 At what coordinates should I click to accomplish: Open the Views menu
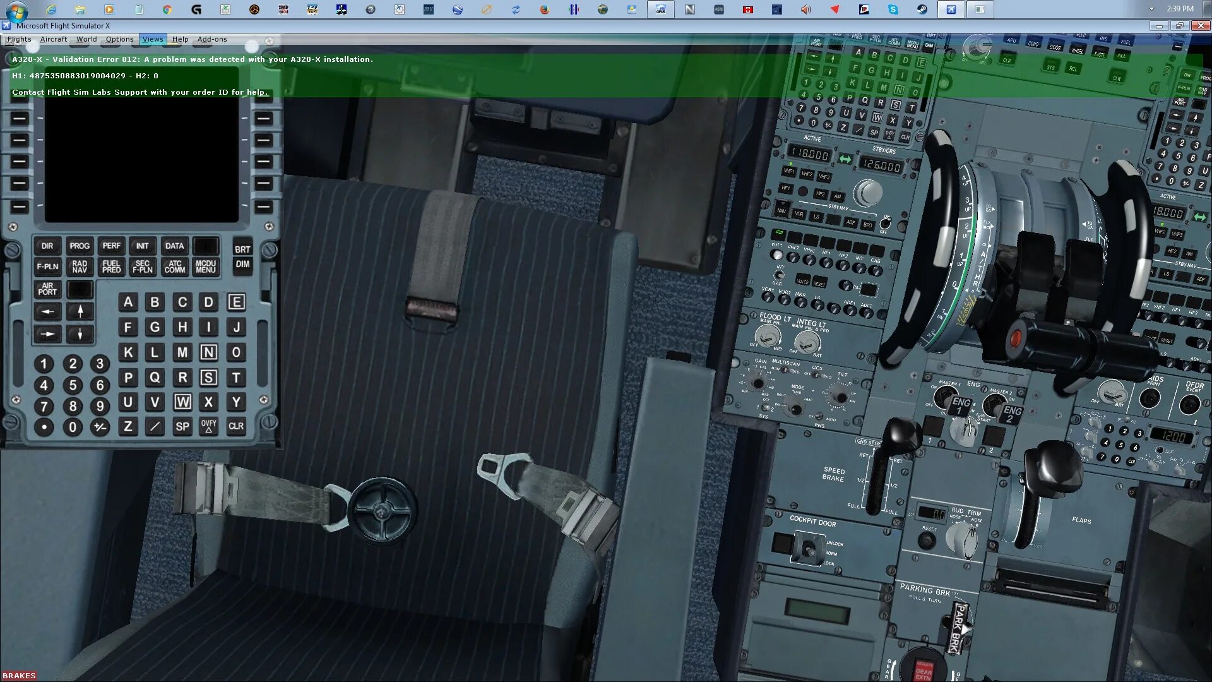(152, 39)
